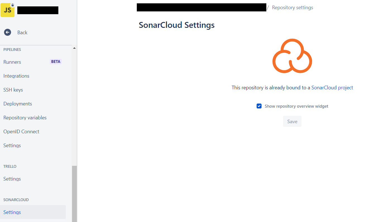
Task: Select Repository variables
Action: click(25, 118)
